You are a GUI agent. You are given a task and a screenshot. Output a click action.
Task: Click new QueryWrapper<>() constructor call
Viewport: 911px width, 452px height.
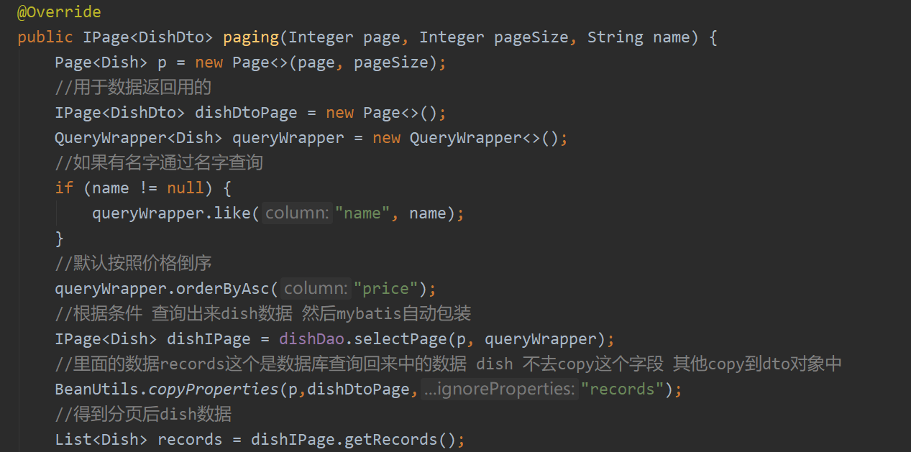tap(465, 138)
